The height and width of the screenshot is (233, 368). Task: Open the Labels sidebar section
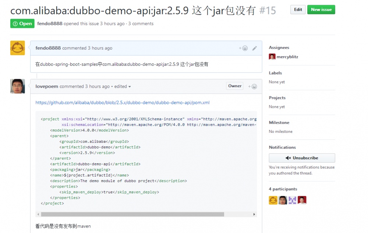[x=275, y=73]
